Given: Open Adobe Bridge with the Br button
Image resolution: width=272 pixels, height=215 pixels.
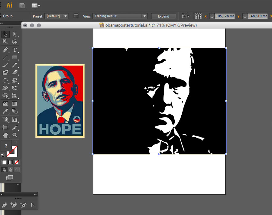Looking at the screenshot, I should pos(22,6).
